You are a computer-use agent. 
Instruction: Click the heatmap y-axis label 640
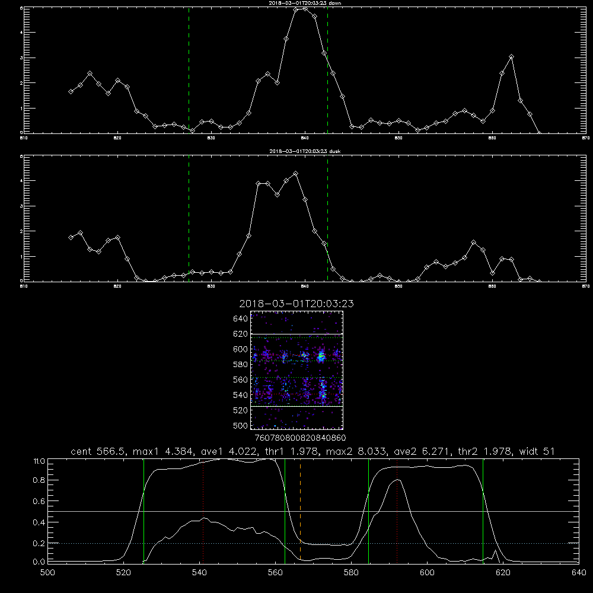241,318
